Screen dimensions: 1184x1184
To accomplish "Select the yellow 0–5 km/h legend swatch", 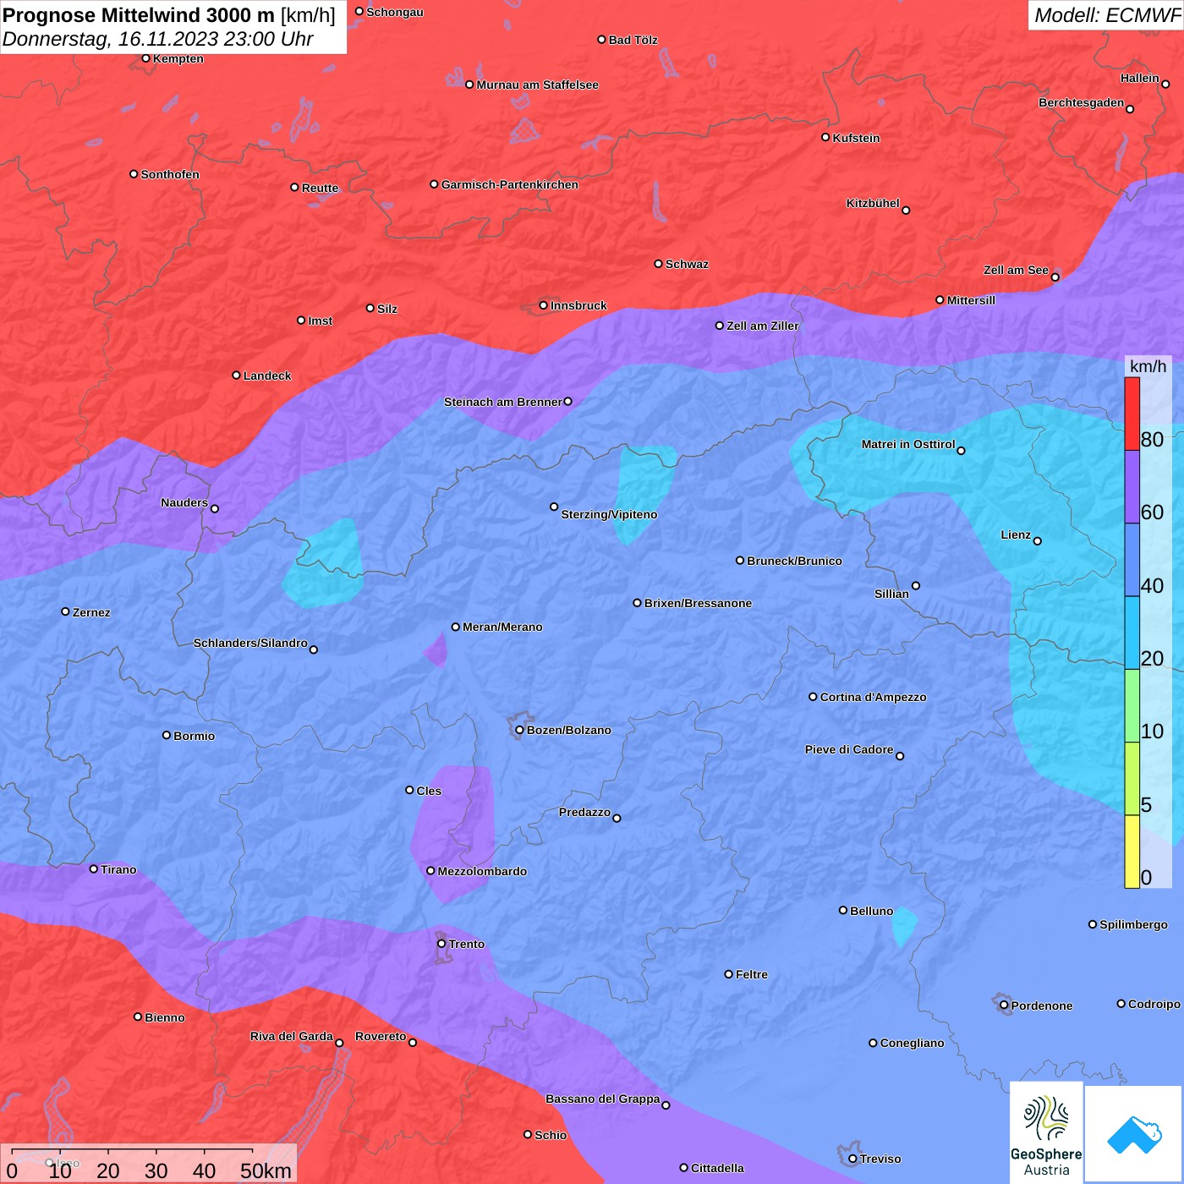I will [x=1132, y=852].
